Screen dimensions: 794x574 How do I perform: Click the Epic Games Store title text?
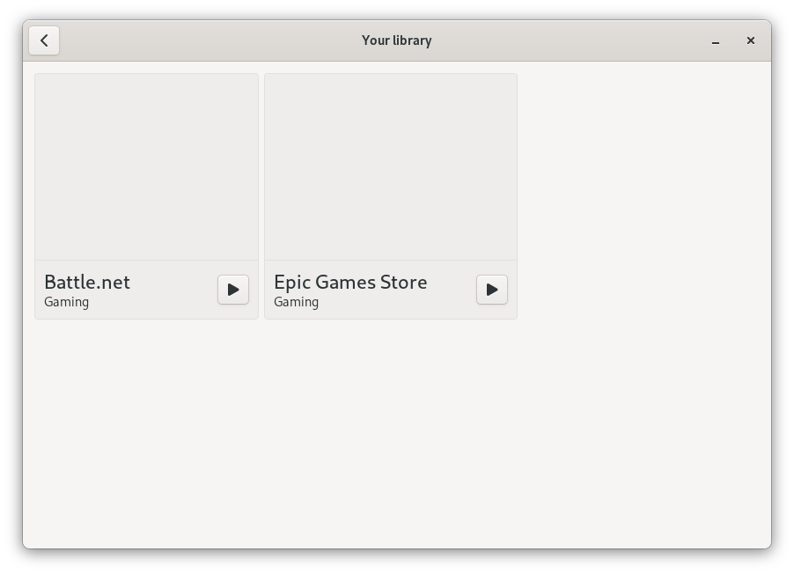click(x=350, y=282)
